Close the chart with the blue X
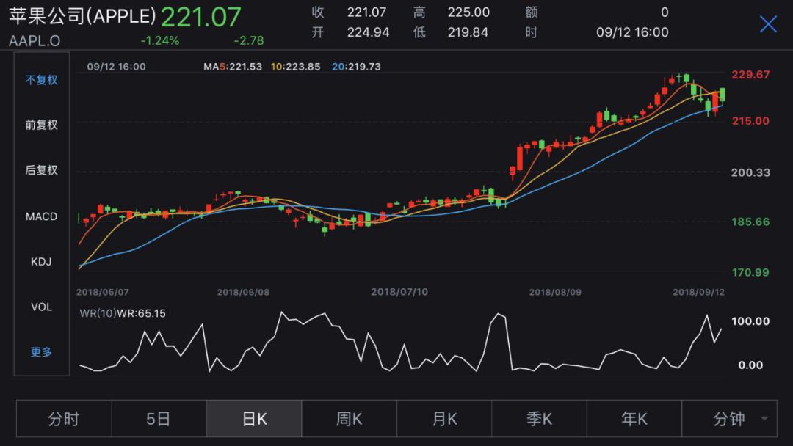The height and width of the screenshot is (446, 793). coord(768,23)
